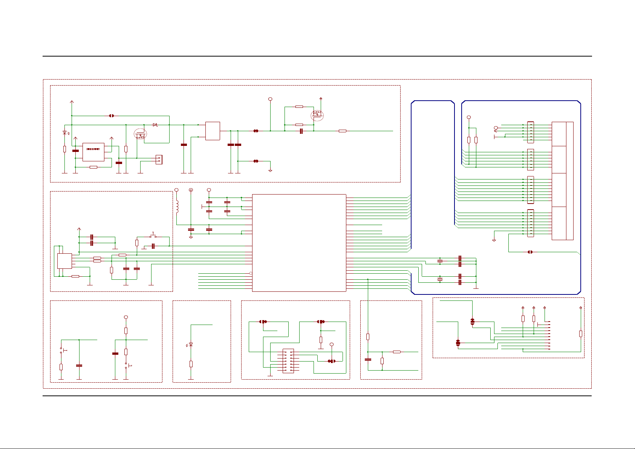The width and height of the screenshot is (635, 449).
Task: Click the test point circle above the two pull-up resistors
Action: [x=469, y=117]
